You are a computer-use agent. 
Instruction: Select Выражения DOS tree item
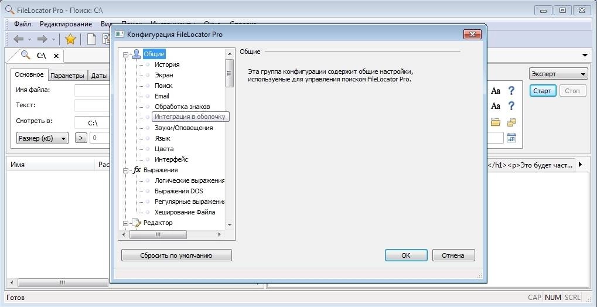pyautogui.click(x=179, y=191)
